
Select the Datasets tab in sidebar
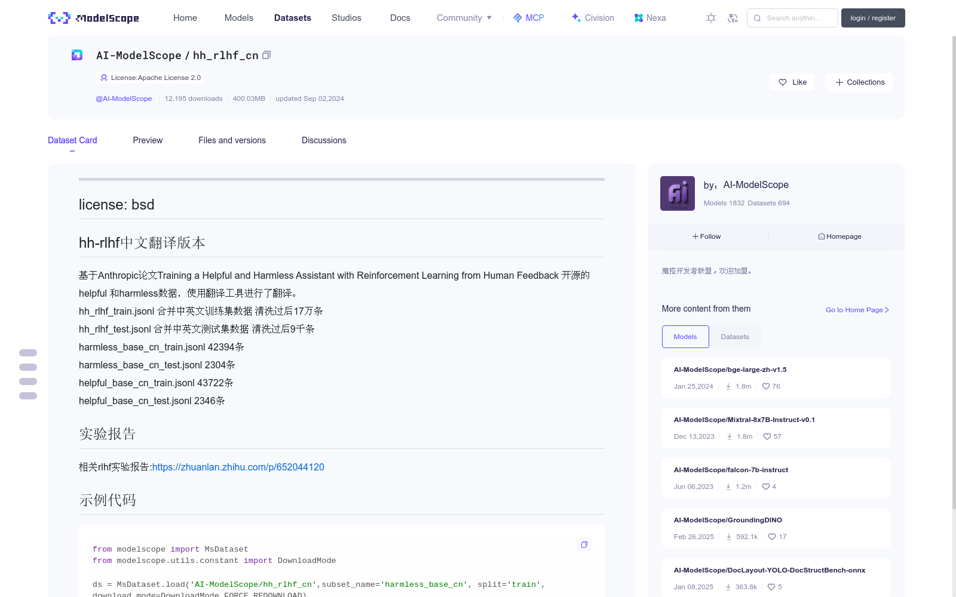pos(735,337)
